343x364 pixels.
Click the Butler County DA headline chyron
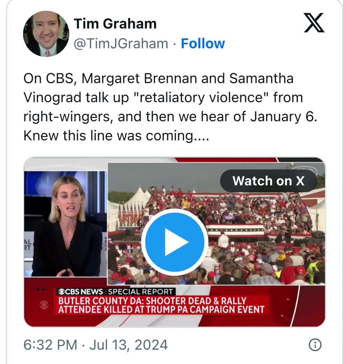[x=161, y=305]
